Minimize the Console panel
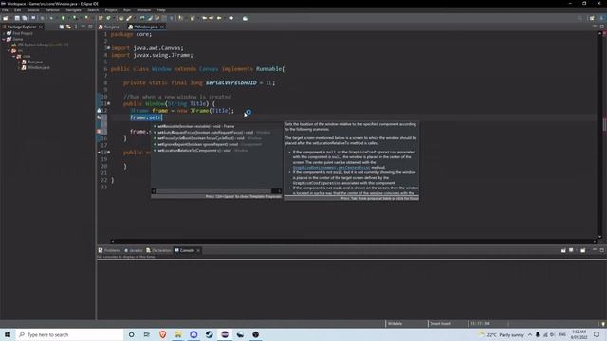This screenshot has width=607, height=341. pos(595,250)
